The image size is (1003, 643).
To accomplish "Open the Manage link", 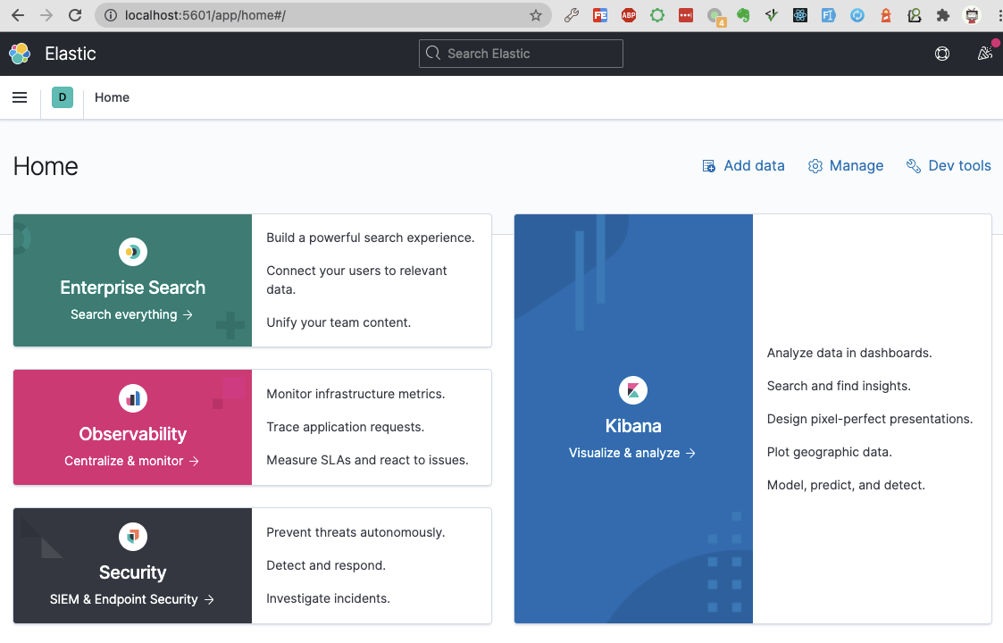I will pyautogui.click(x=845, y=166).
